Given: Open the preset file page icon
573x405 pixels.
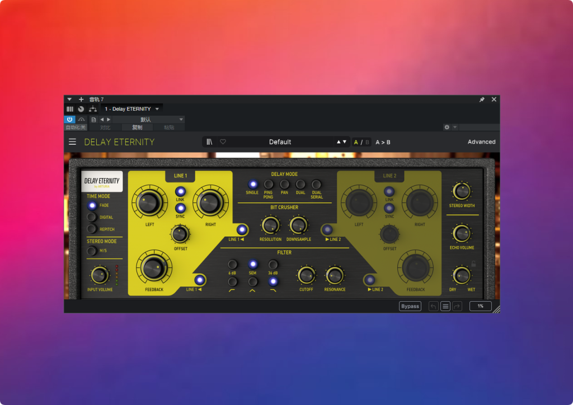Looking at the screenshot, I should (93, 120).
